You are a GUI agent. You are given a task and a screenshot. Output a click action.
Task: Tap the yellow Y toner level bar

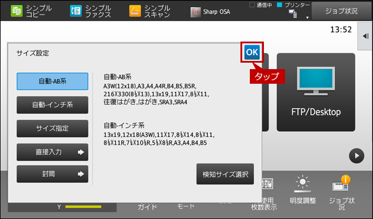(83, 207)
